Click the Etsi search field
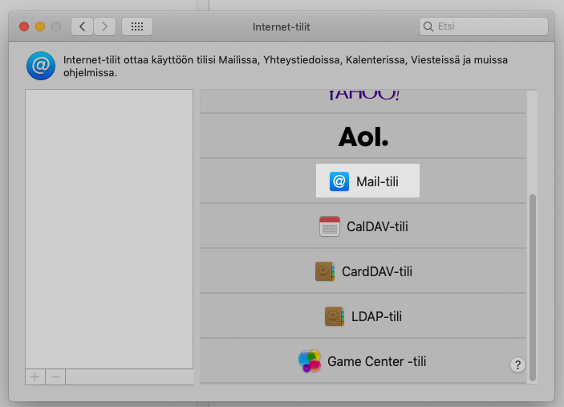The height and width of the screenshot is (407, 564). tap(484, 26)
